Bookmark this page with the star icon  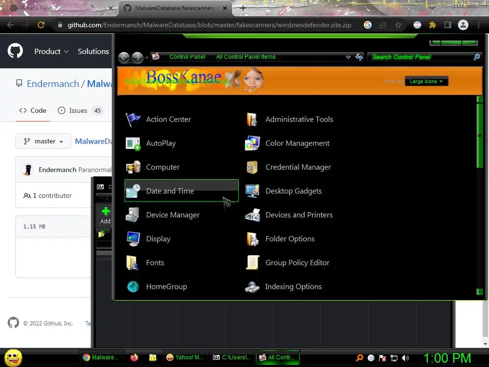[398, 25]
